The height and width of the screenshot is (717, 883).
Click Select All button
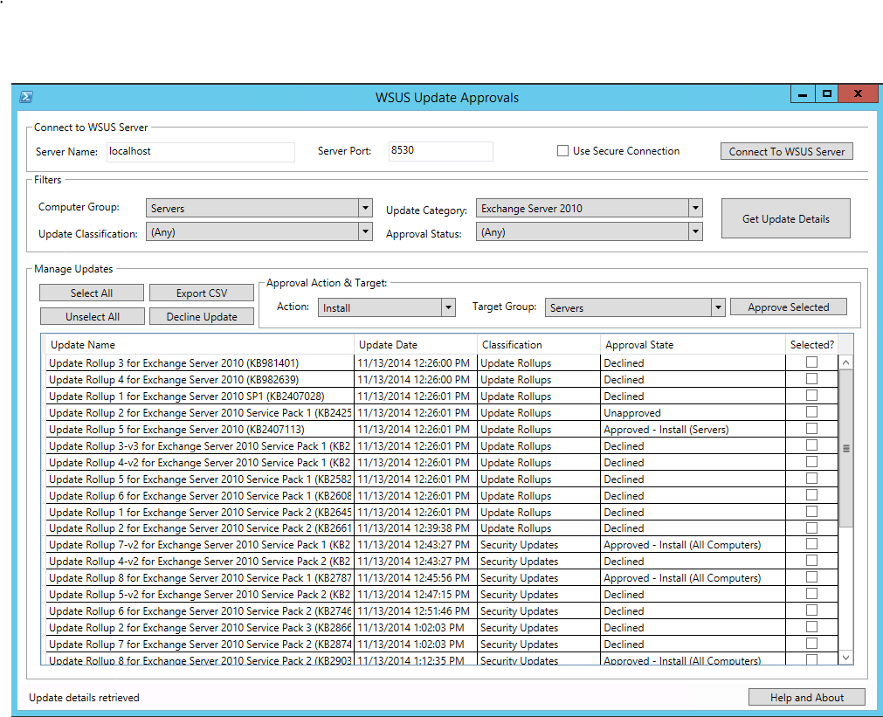92,293
